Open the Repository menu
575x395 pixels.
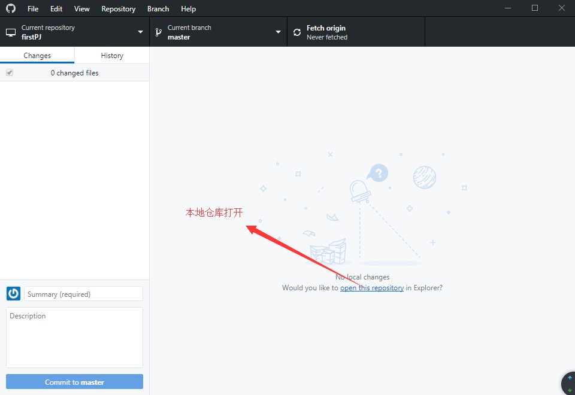click(x=119, y=8)
